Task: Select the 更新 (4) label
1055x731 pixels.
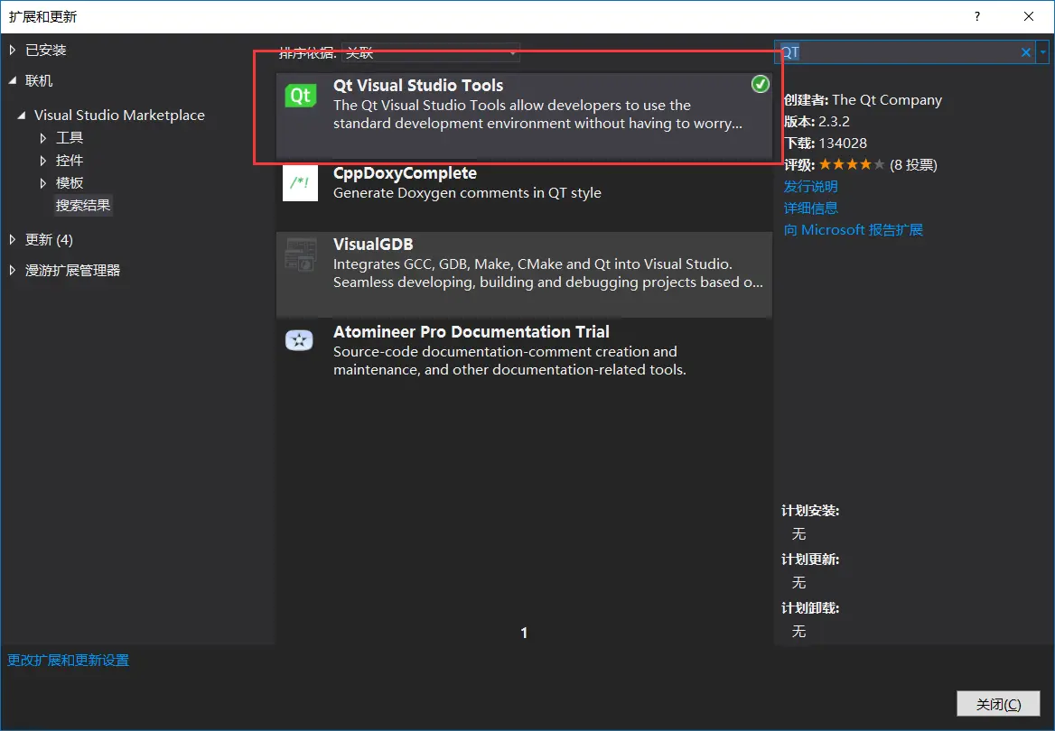Action: [x=49, y=239]
